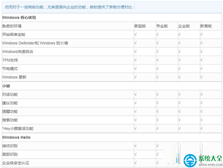This screenshot has height=168, width=223.
Task: Click the '企业级安全认证' row label
Action: tap(16, 163)
